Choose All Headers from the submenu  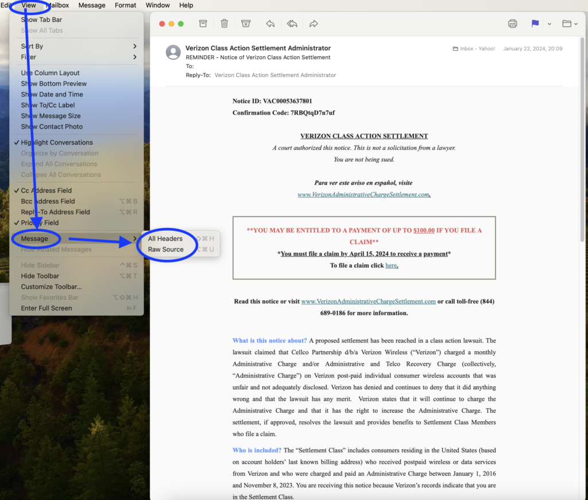[180, 239]
